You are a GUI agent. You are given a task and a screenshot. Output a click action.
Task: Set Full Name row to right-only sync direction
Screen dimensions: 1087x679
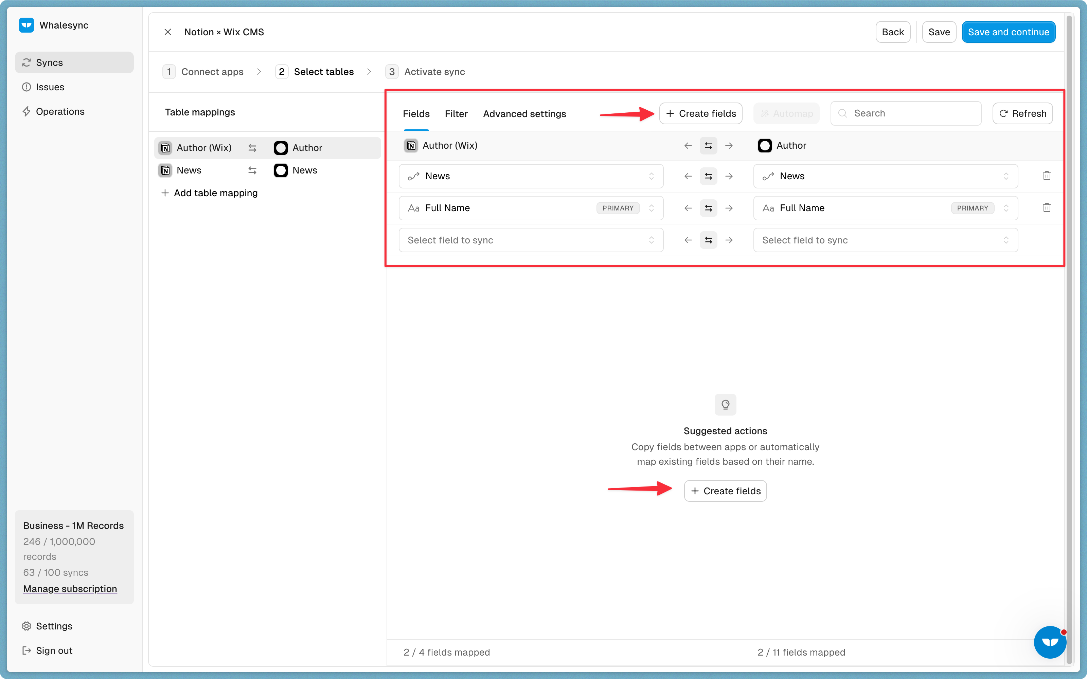(729, 208)
